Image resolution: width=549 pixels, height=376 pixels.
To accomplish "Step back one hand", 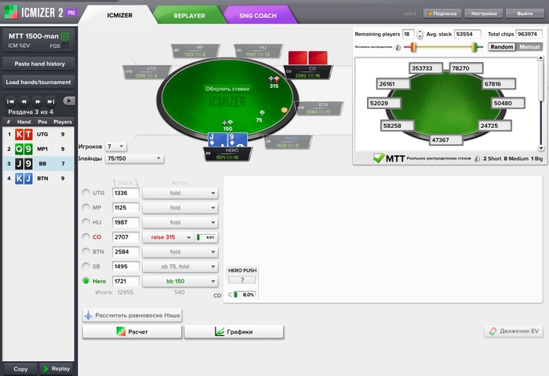I will [x=24, y=101].
